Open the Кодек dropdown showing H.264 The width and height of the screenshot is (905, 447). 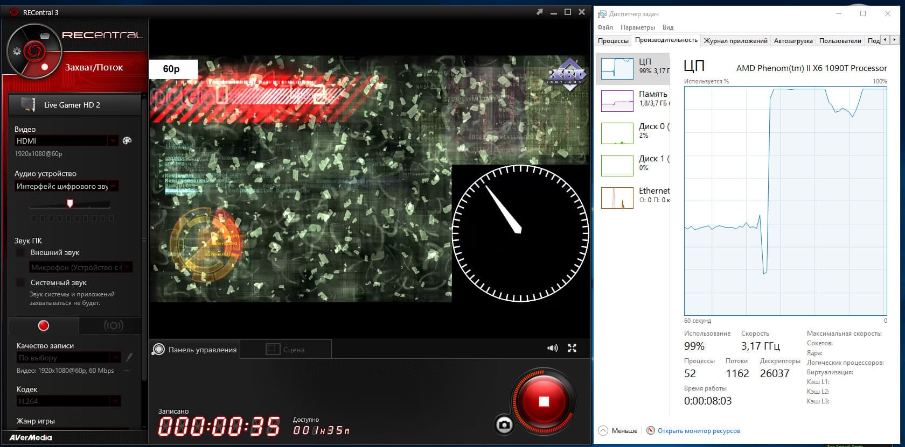[68, 401]
